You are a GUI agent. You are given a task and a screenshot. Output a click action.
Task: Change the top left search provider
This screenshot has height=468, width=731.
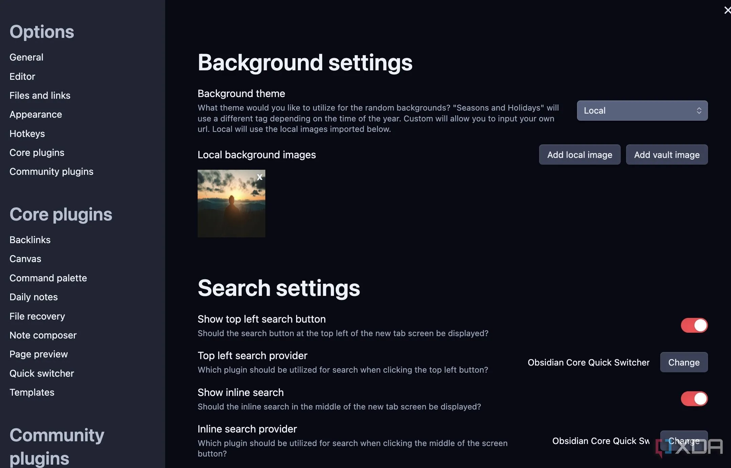pyautogui.click(x=684, y=362)
